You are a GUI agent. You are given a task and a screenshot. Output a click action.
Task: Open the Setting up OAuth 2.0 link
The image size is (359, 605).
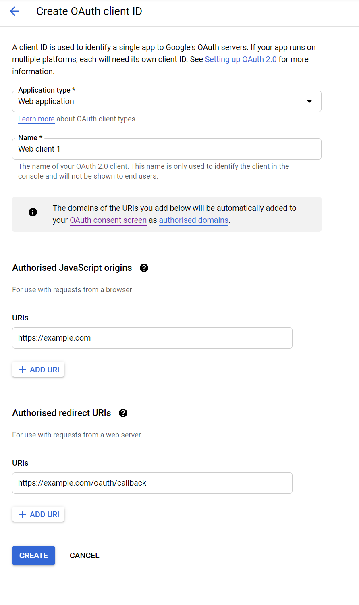click(x=241, y=59)
